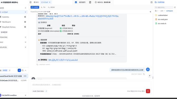Go to root home breadcrumb icon
Screen dimensions: 177x99
[x=156, y=11]
